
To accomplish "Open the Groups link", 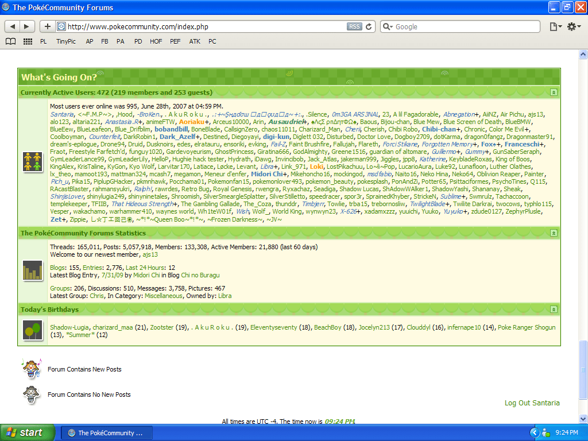I will [x=60, y=288].
